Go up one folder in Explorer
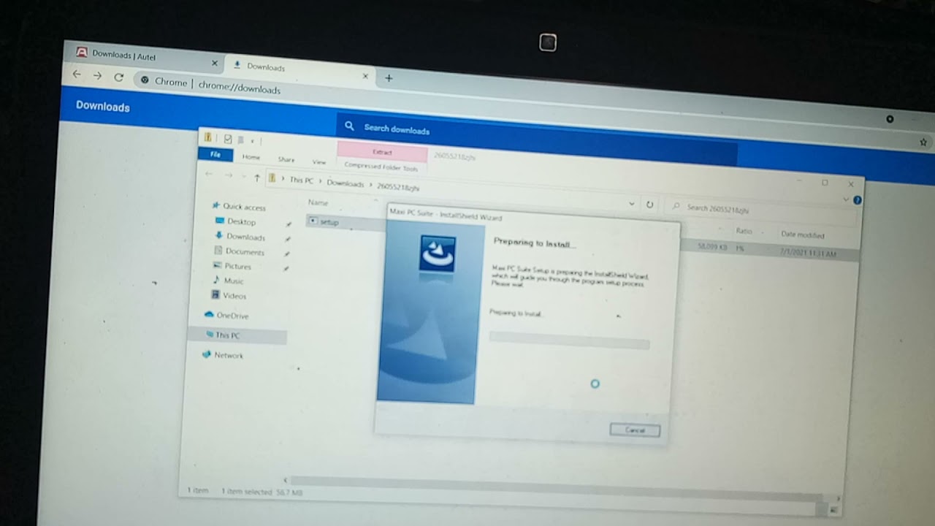Screen dimensions: 935x526 click(256, 178)
